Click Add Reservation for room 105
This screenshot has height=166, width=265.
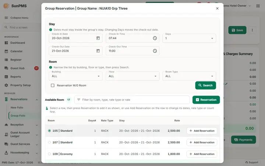[202, 131]
